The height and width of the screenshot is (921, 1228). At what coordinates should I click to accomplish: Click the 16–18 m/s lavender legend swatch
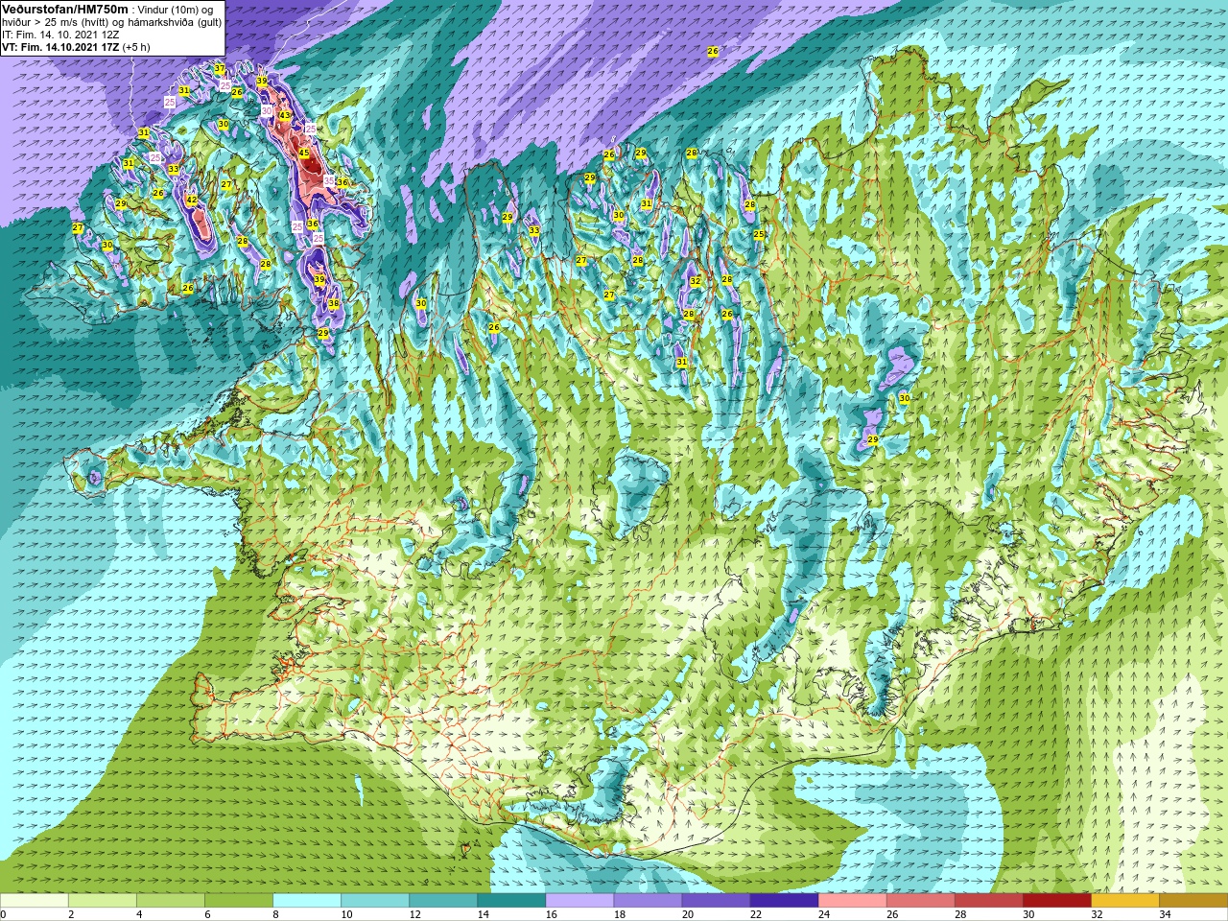click(579, 901)
